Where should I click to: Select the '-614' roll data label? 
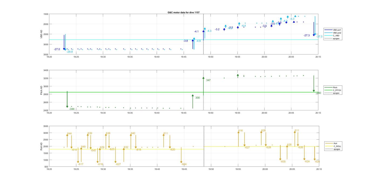74,149
